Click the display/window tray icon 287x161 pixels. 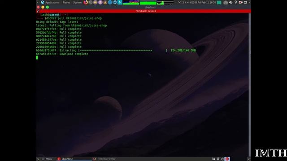click(x=245, y=2)
